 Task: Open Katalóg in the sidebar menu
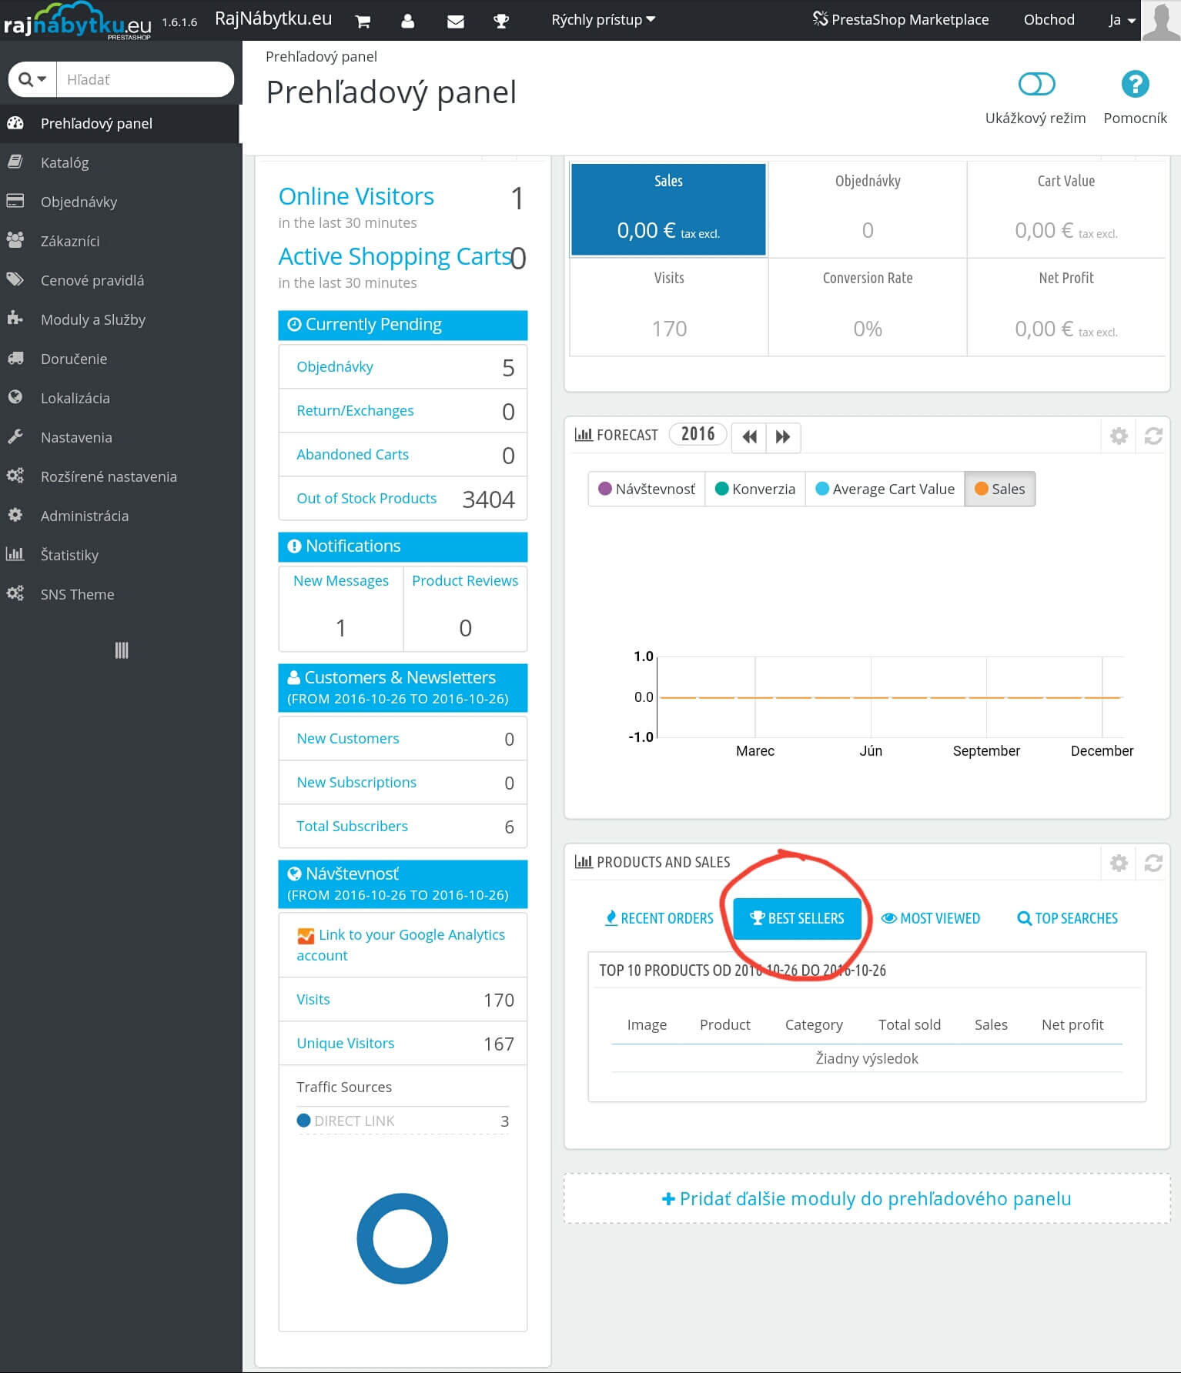(x=65, y=162)
